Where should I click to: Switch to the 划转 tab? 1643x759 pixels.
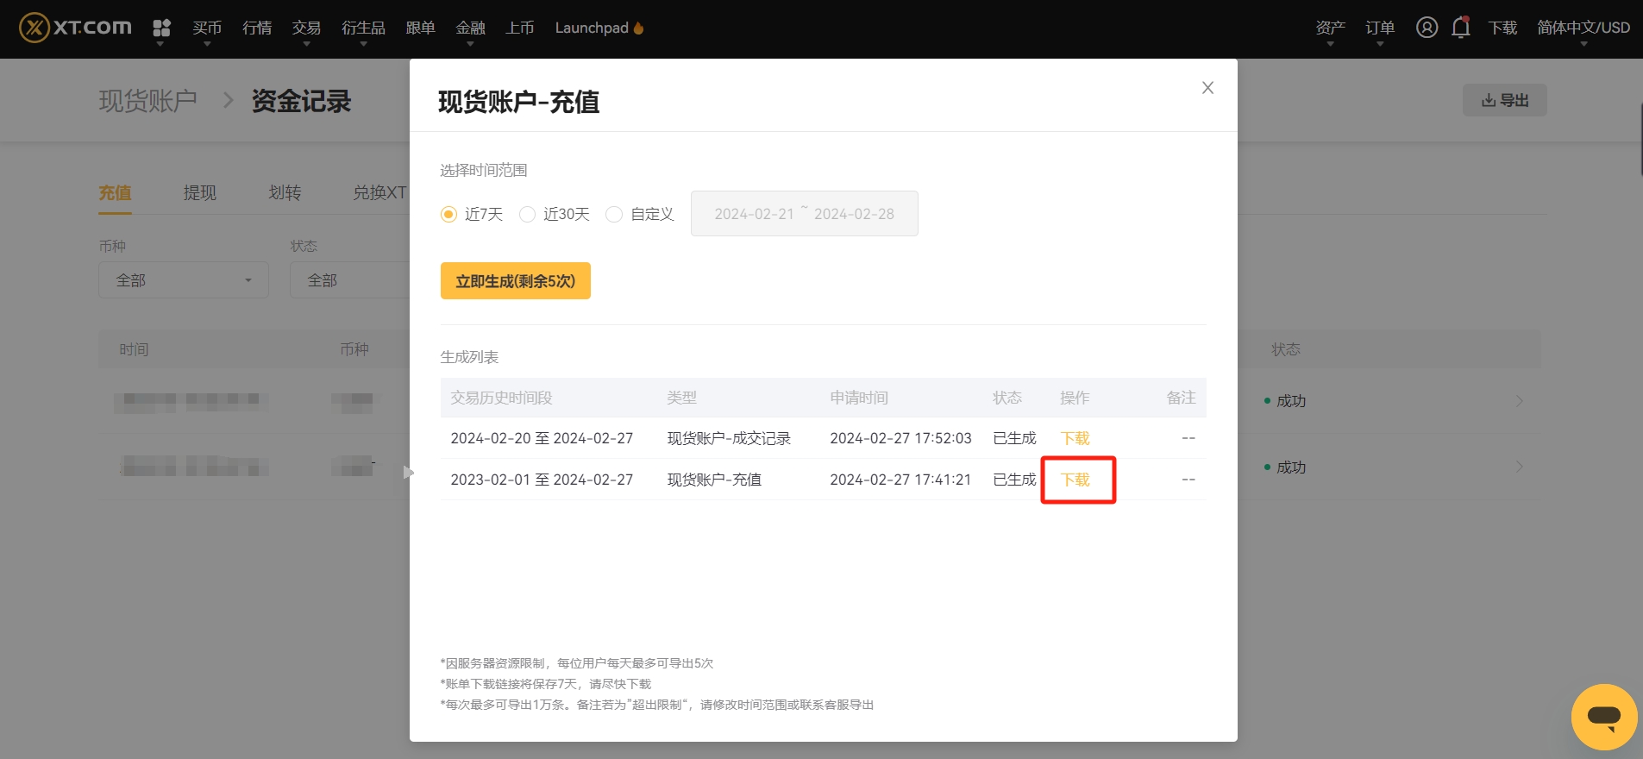pyautogui.click(x=285, y=192)
